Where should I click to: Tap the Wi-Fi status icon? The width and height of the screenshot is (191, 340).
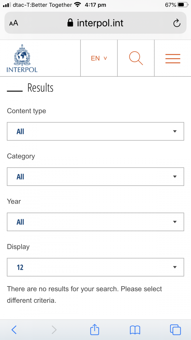point(77,5)
